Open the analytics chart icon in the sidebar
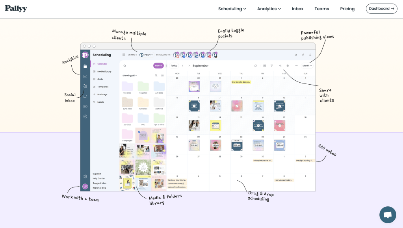Screen dimensions: 403x228 tap(85, 76)
